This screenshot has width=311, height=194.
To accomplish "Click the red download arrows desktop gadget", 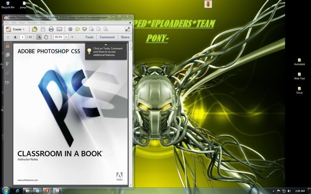I will tap(208, 4).
